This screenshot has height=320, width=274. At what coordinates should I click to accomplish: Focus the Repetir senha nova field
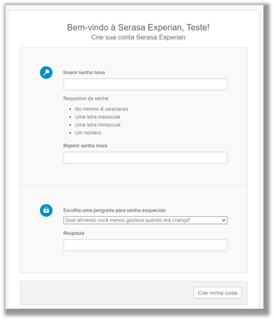[145, 158]
